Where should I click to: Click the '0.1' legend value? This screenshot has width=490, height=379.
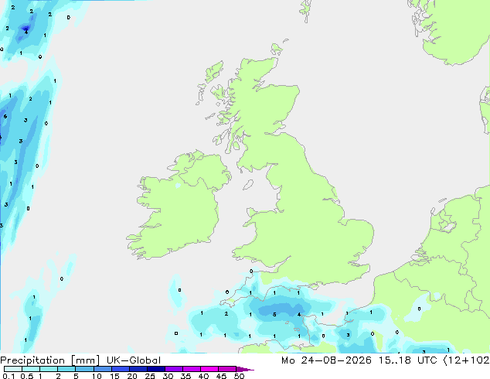(9, 376)
